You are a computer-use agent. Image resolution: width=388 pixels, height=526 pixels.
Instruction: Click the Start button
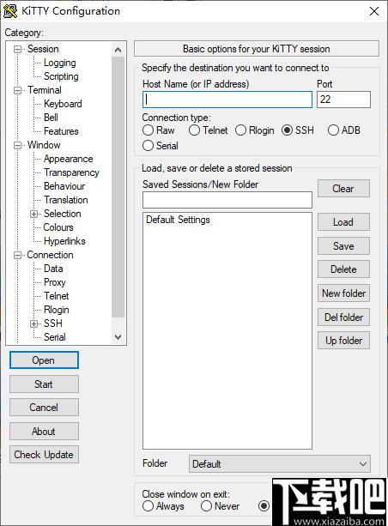point(44,384)
